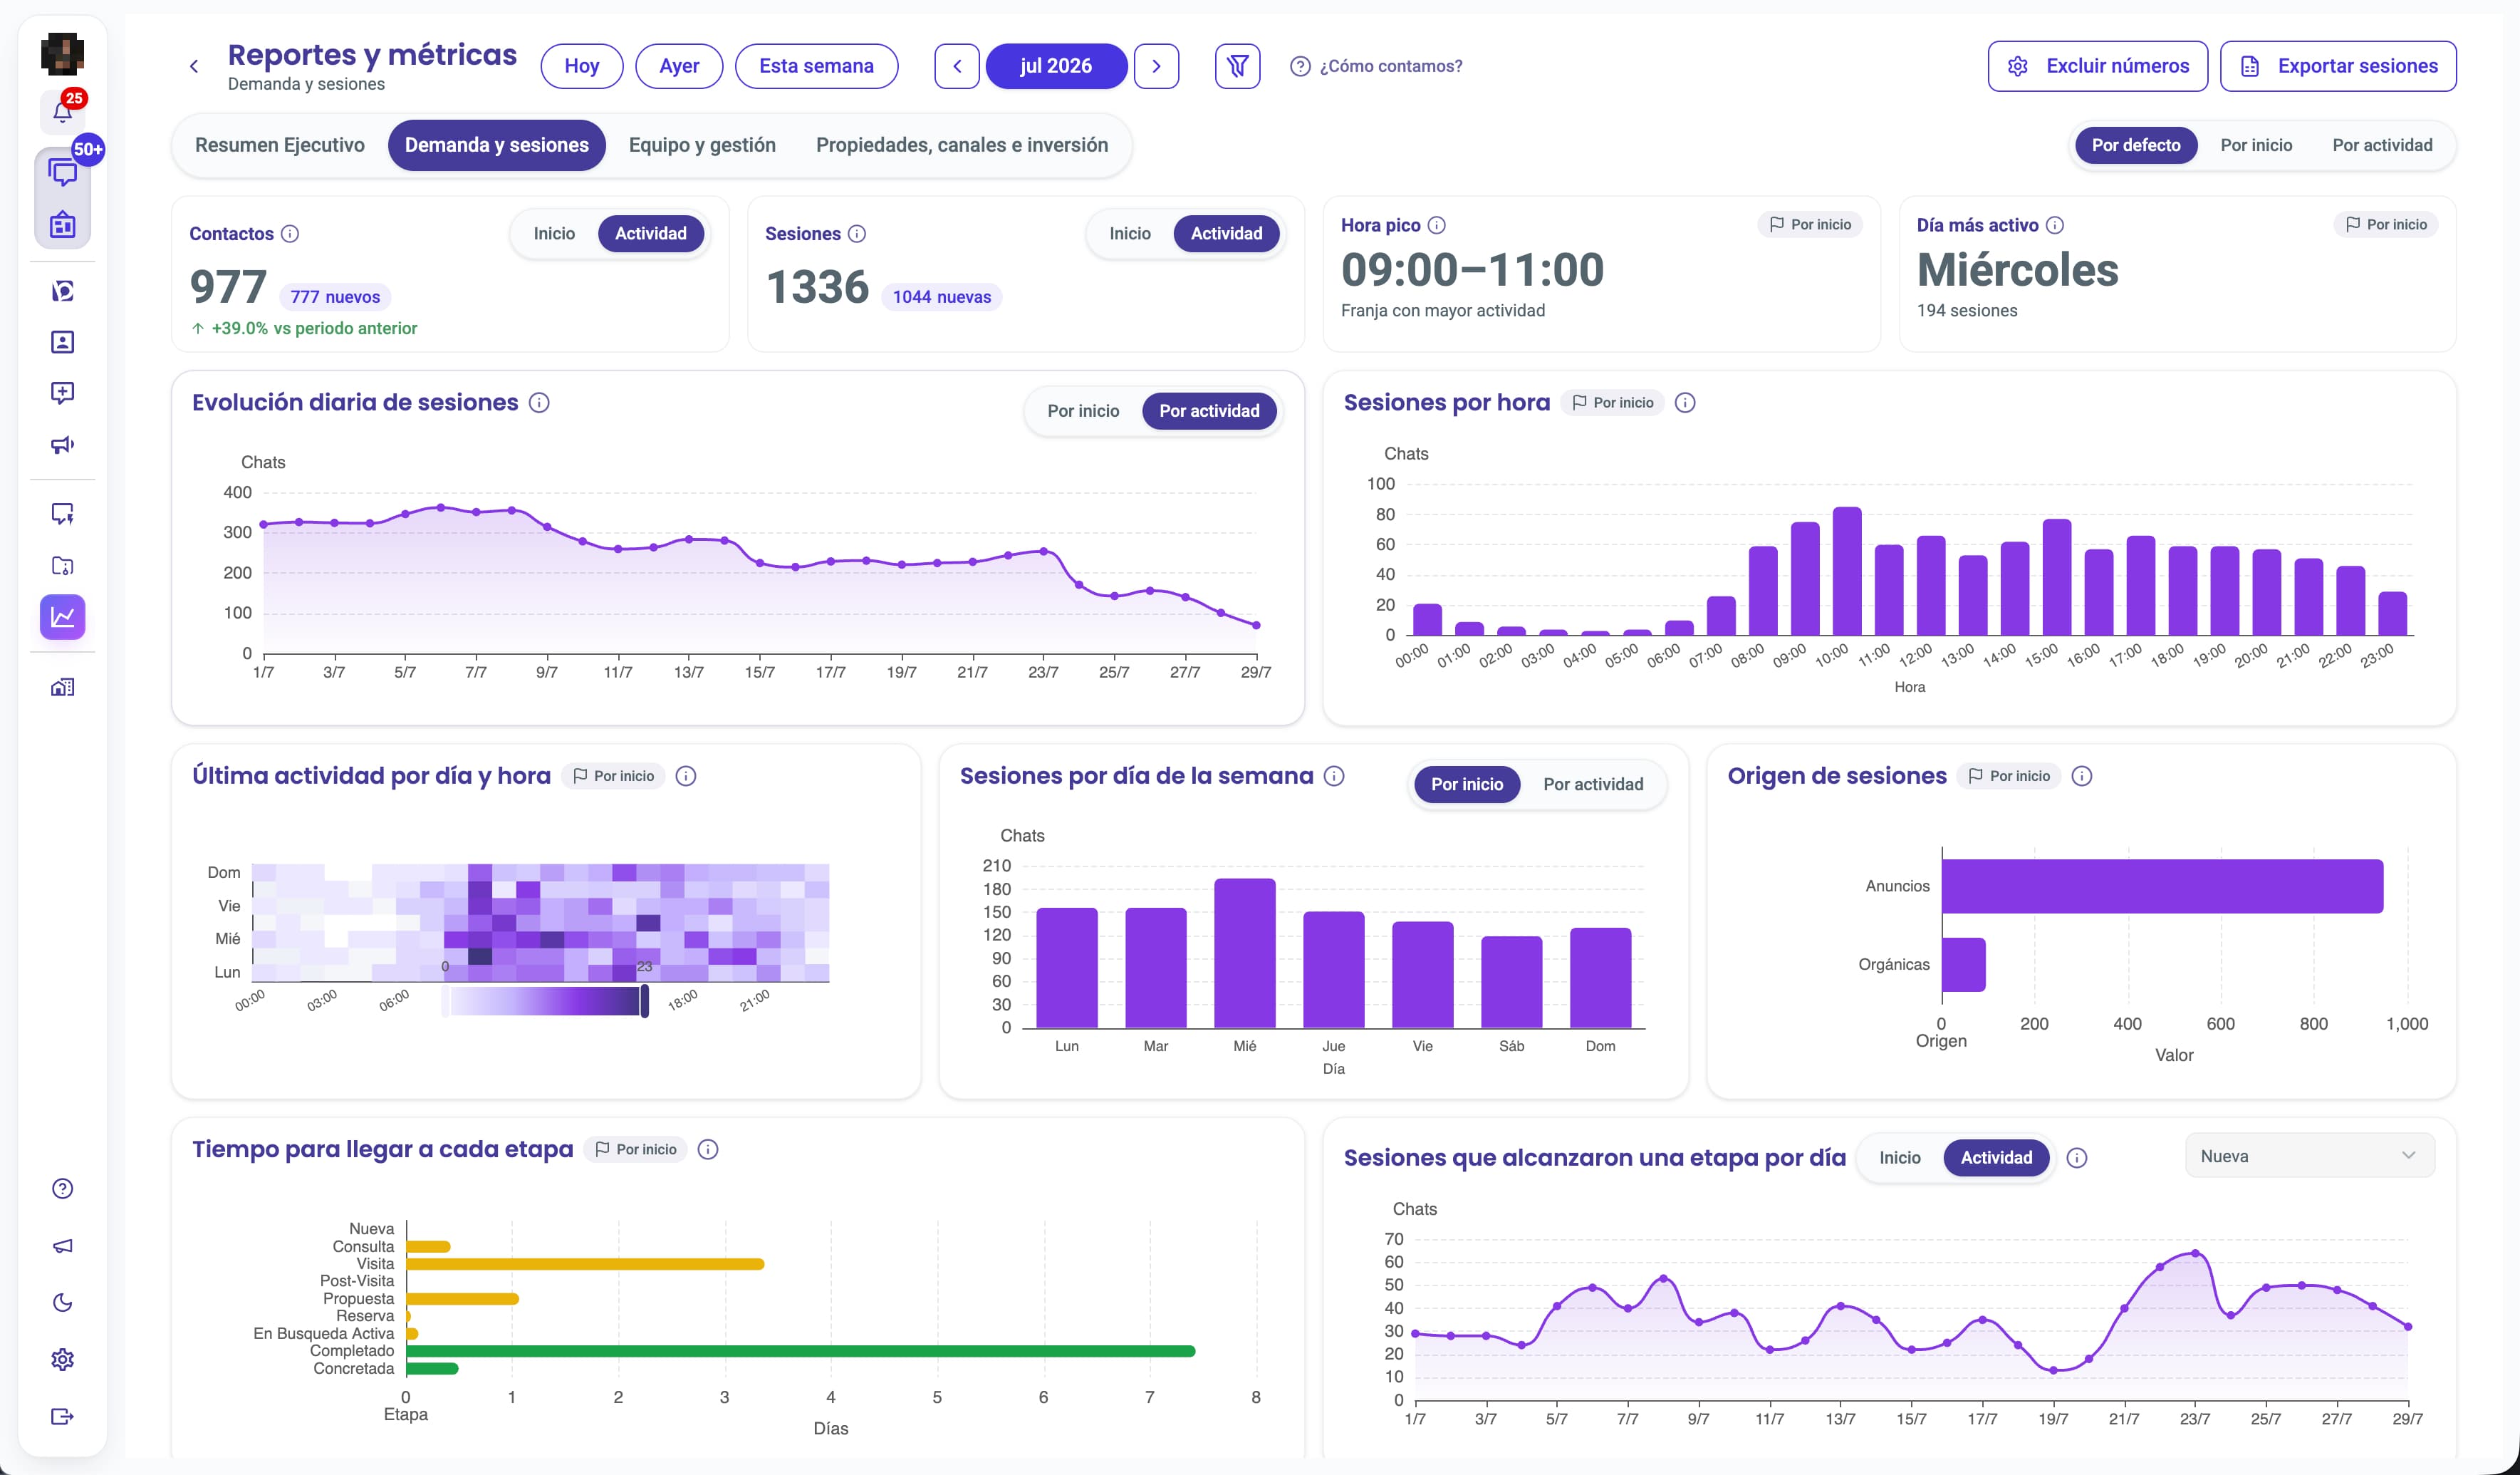Click the Hoy date button
The width and height of the screenshot is (2520, 1475).
coord(582,66)
